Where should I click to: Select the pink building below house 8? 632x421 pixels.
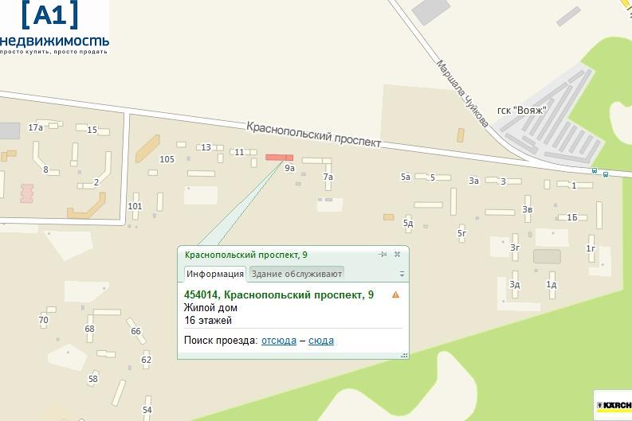26,193
